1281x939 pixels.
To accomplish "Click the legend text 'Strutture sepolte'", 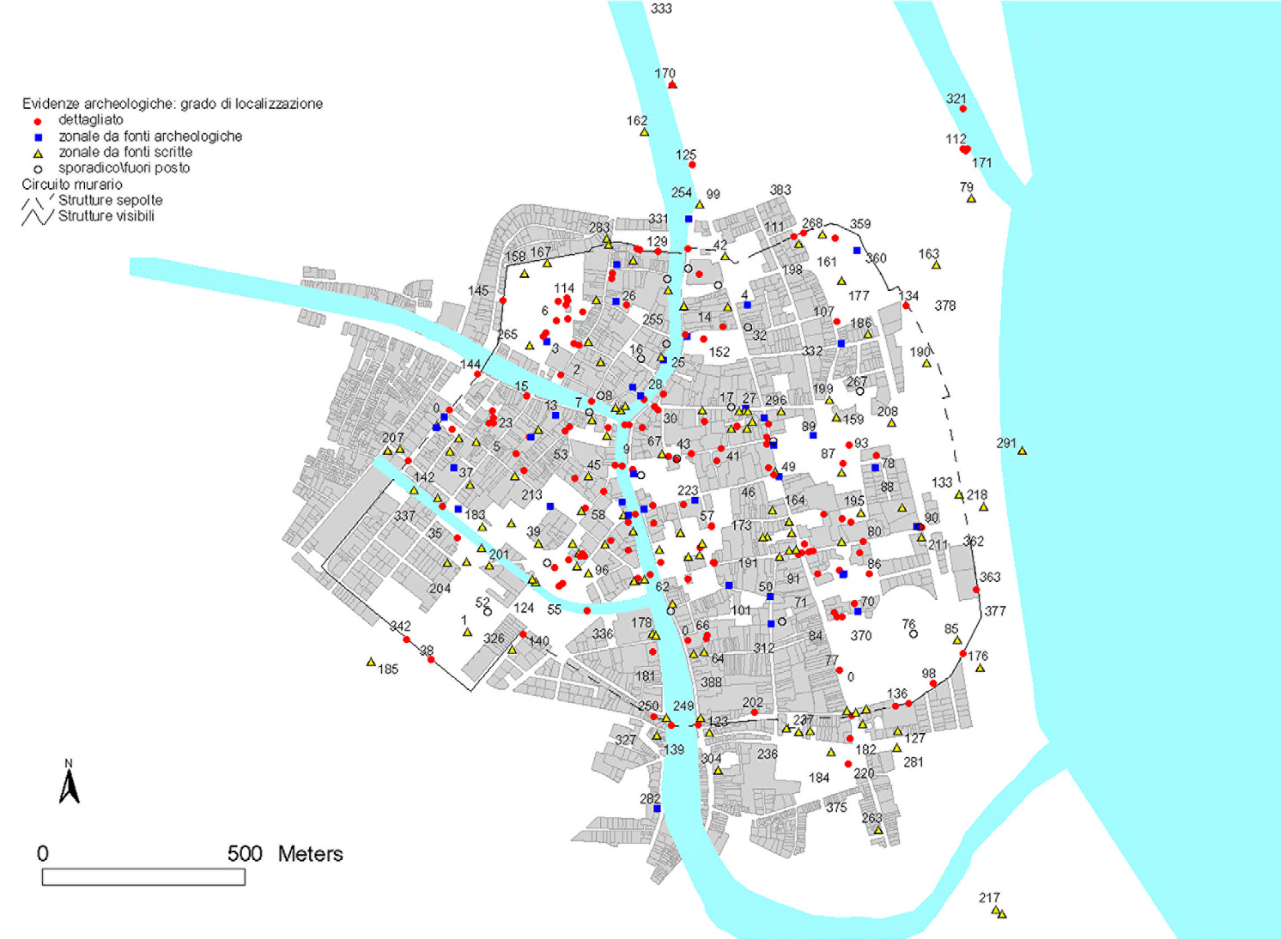I will (x=110, y=200).
